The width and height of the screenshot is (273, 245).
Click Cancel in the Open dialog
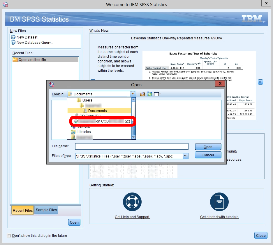(208, 155)
